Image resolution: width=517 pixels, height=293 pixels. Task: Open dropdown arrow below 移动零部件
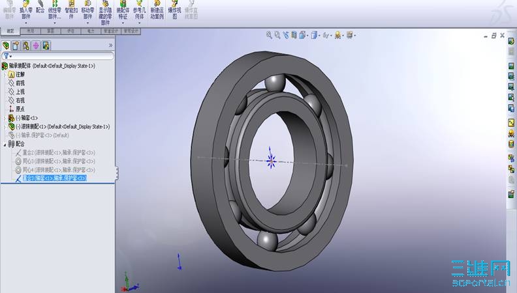(87, 23)
